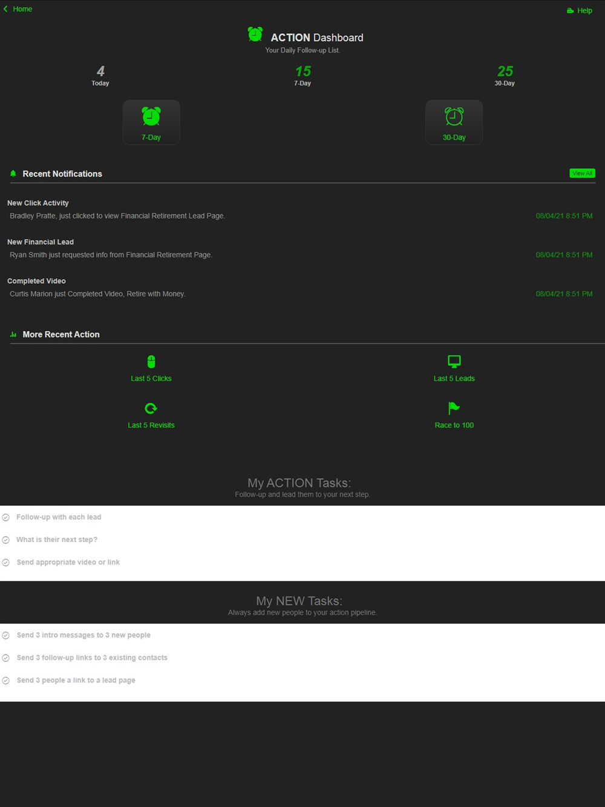Check off Follow-up with each lead
605x807 pixels.
[x=6, y=517]
